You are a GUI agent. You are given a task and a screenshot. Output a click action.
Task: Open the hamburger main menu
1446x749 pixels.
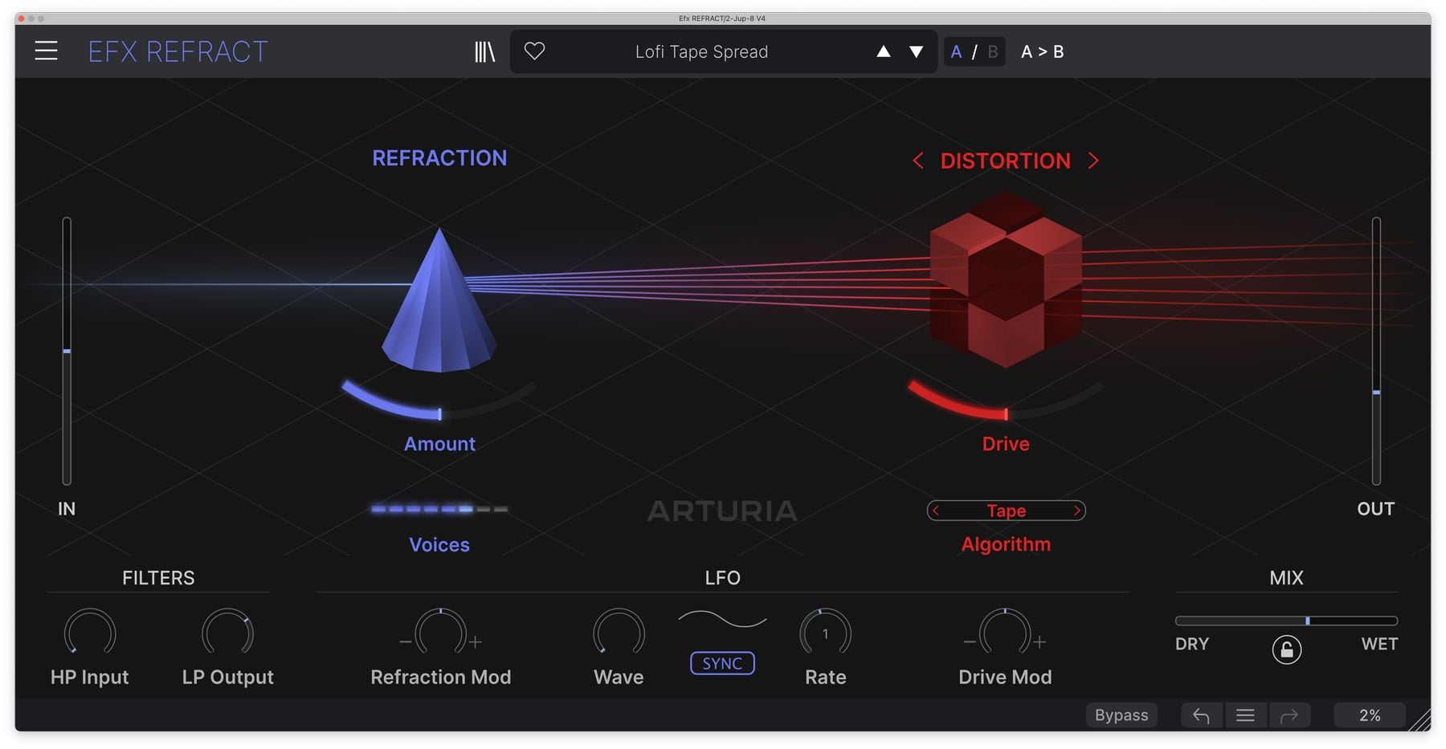46,51
